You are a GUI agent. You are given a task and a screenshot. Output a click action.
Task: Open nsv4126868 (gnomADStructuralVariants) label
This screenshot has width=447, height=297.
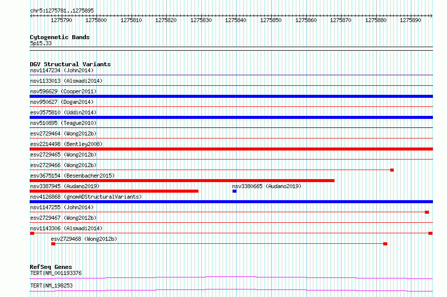(86, 197)
